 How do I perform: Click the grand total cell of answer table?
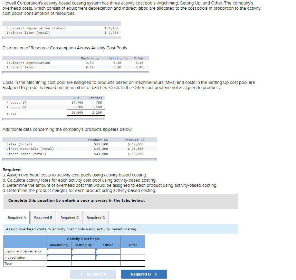coord(133,263)
